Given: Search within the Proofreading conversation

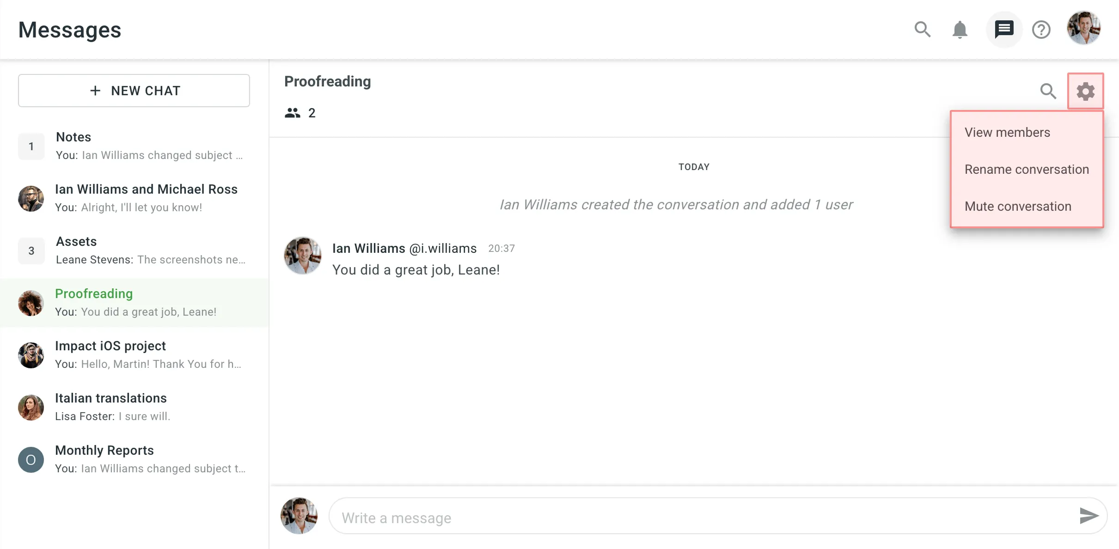Looking at the screenshot, I should coord(1048,91).
